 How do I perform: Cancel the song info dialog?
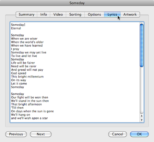[x=118, y=134]
